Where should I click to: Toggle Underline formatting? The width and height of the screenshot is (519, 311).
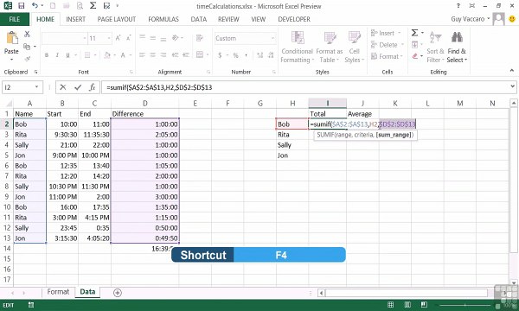click(x=67, y=55)
